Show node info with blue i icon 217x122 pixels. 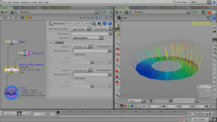click(x=105, y=23)
